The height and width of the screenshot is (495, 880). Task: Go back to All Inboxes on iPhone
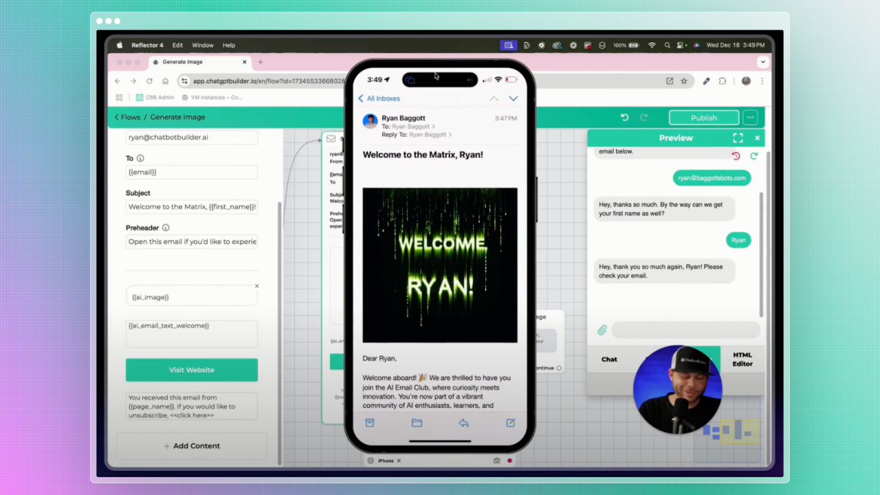pyautogui.click(x=379, y=98)
